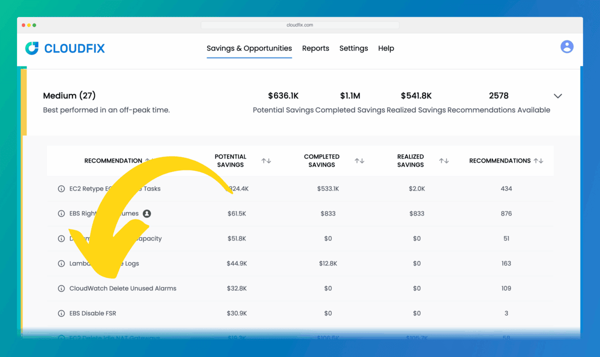This screenshot has width=600, height=357.
Task: Click the $61.5K potential savings cell
Action: [x=236, y=214]
